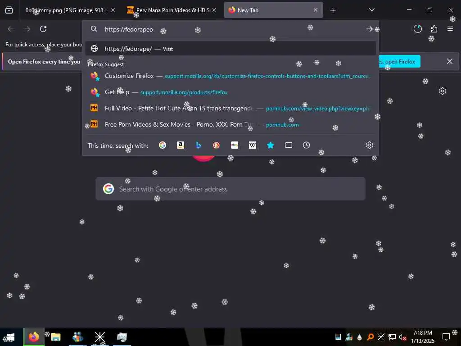Search this time with Bing
The image size is (461, 346).
(199, 145)
